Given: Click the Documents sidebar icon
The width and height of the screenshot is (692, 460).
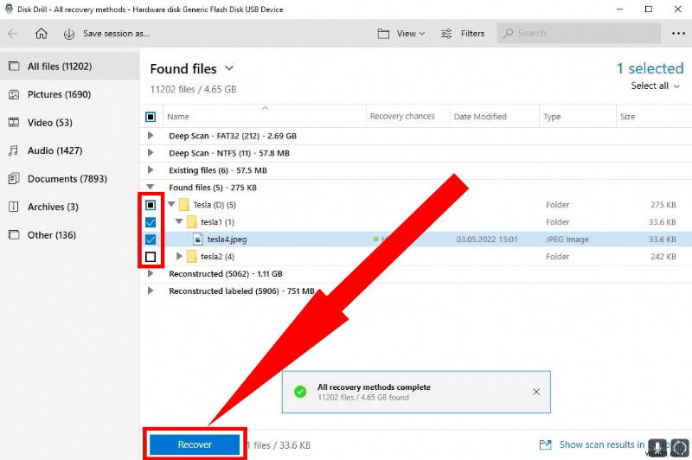Looking at the screenshot, I should (14, 179).
